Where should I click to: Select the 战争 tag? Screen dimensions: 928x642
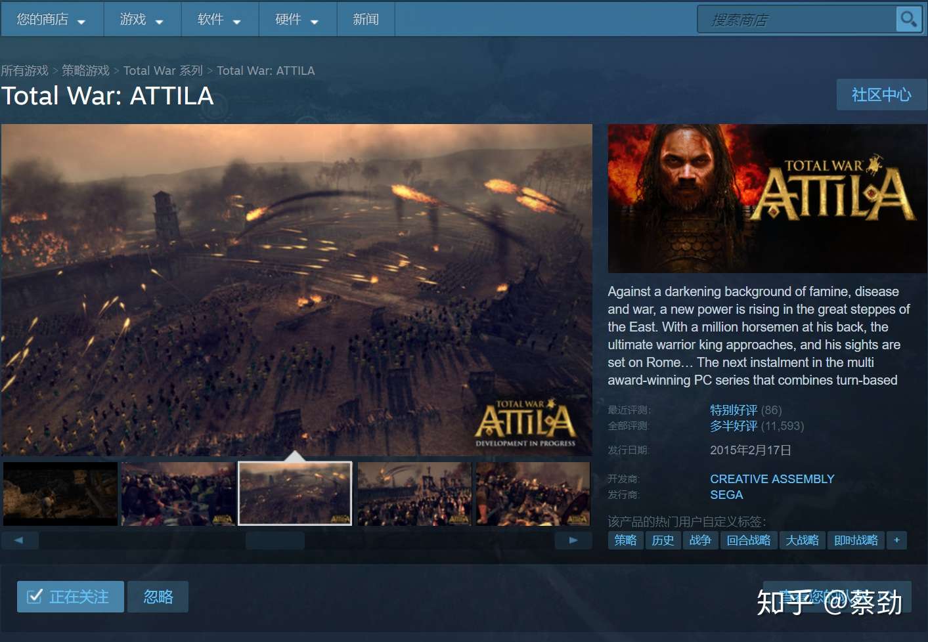coord(700,540)
